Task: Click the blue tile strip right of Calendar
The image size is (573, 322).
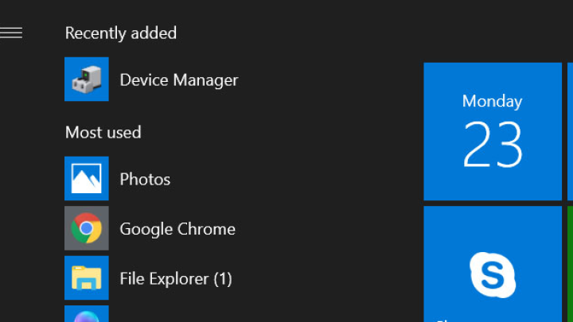Action: [x=570, y=131]
